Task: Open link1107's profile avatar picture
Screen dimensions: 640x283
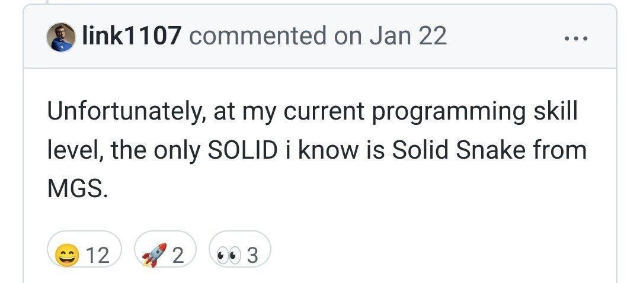Action: [61, 37]
